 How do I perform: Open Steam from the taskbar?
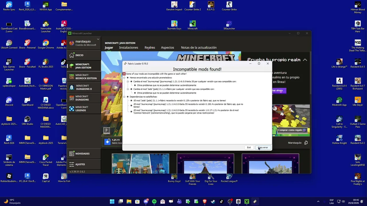[x=213, y=201]
